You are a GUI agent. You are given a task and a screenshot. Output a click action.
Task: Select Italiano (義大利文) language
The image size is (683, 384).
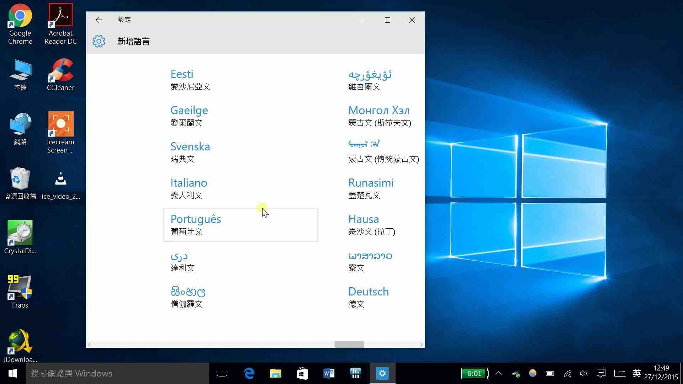[x=189, y=188]
